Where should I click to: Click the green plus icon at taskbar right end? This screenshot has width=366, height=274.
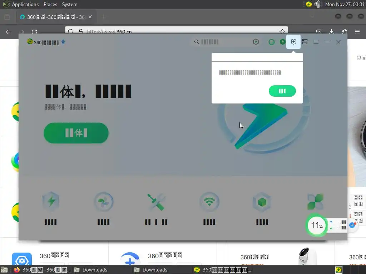pyautogui.click(x=338, y=270)
